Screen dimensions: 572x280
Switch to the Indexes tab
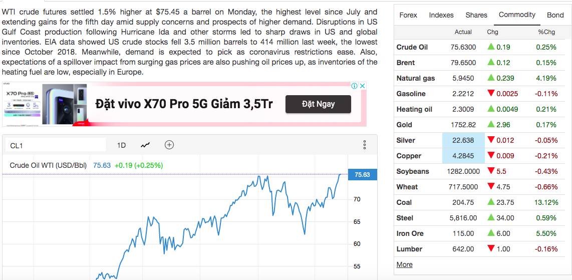coord(441,15)
